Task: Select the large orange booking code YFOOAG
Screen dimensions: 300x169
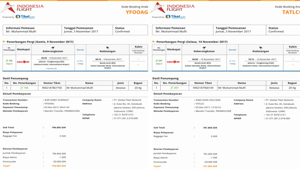Action: pyautogui.click(x=137, y=12)
